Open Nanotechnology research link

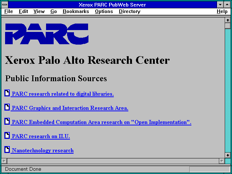(42, 150)
